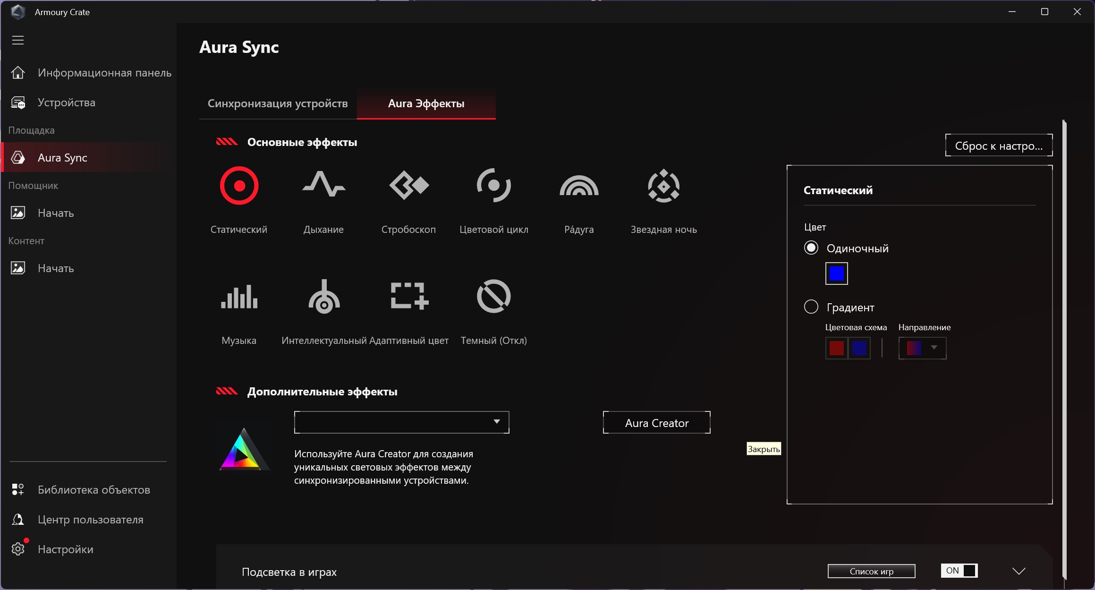Click the red gradient color swatch

[x=836, y=348]
